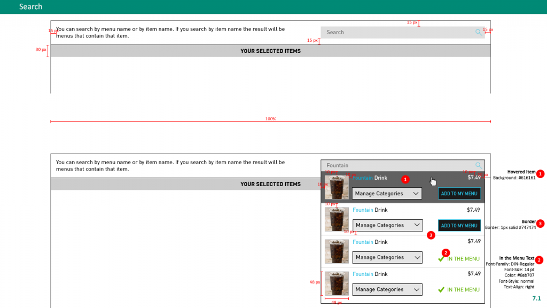Screen dimensions: 547x308
Task: Click red badge 1 next to Hovered Item annotation
Action: coord(540,174)
